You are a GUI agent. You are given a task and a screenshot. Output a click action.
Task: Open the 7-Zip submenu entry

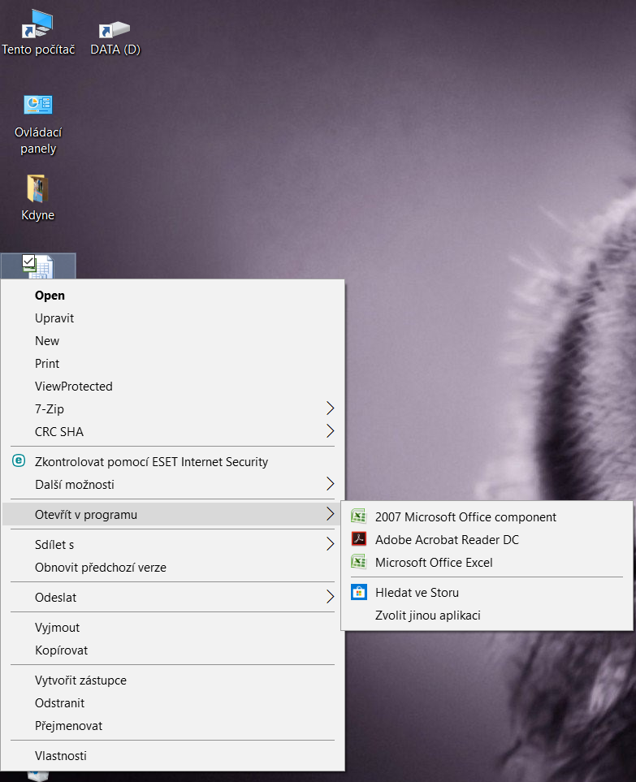coord(172,409)
